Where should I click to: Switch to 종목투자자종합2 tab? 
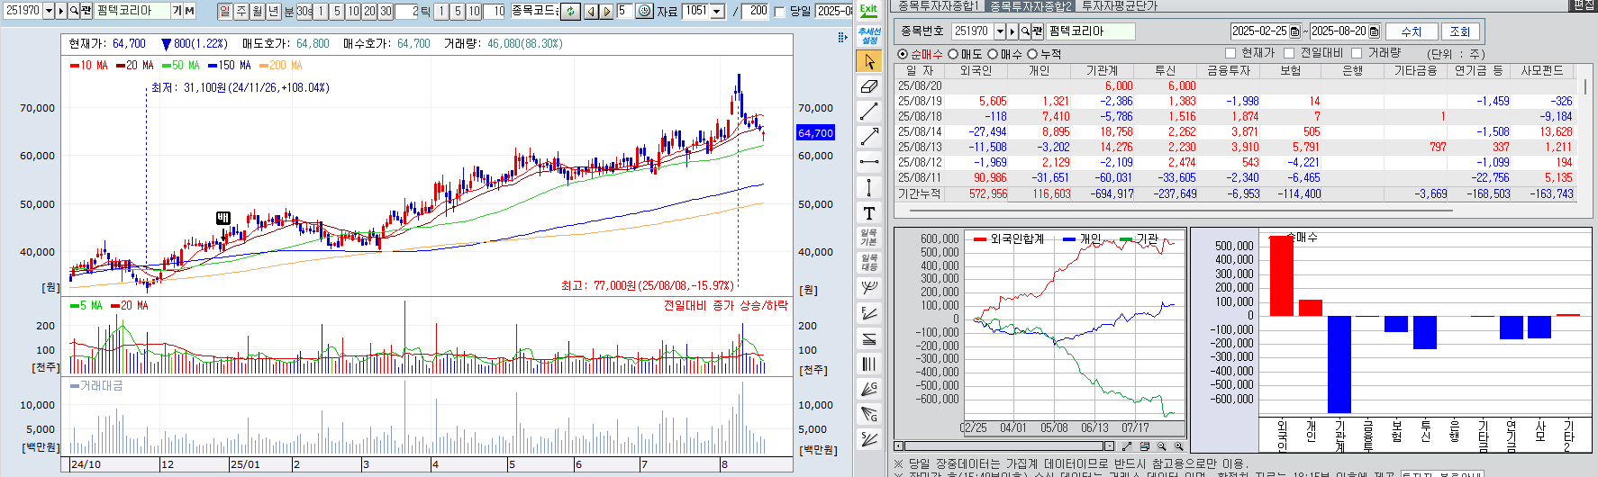[1031, 6]
